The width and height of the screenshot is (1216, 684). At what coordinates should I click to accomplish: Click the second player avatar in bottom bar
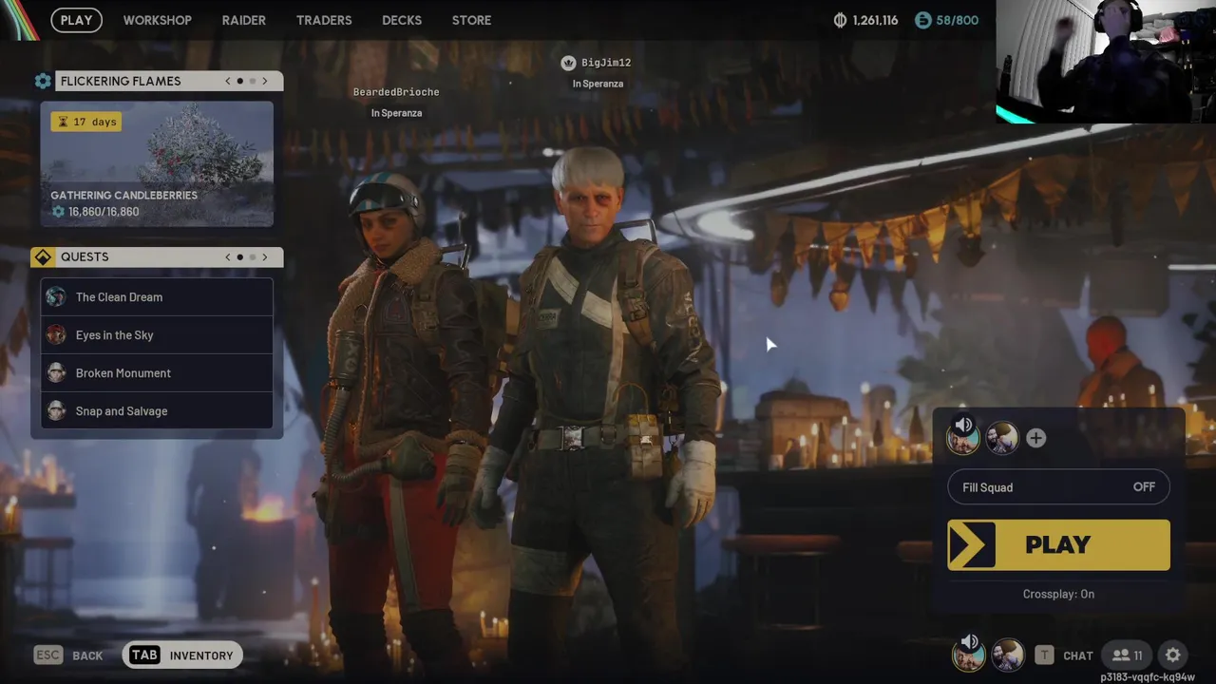[x=1007, y=655]
